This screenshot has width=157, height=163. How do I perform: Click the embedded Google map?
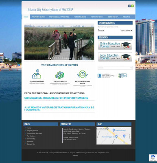pyautogui.click(x=114, y=136)
